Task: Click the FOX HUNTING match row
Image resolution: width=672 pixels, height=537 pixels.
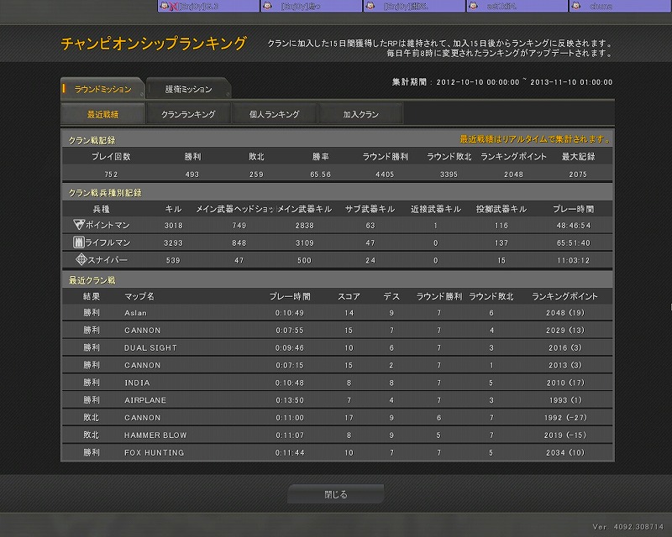Action: [x=336, y=452]
